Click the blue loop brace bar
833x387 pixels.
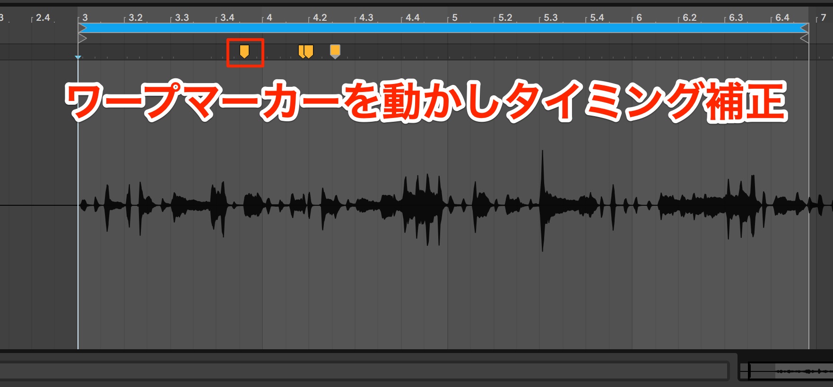pos(443,28)
